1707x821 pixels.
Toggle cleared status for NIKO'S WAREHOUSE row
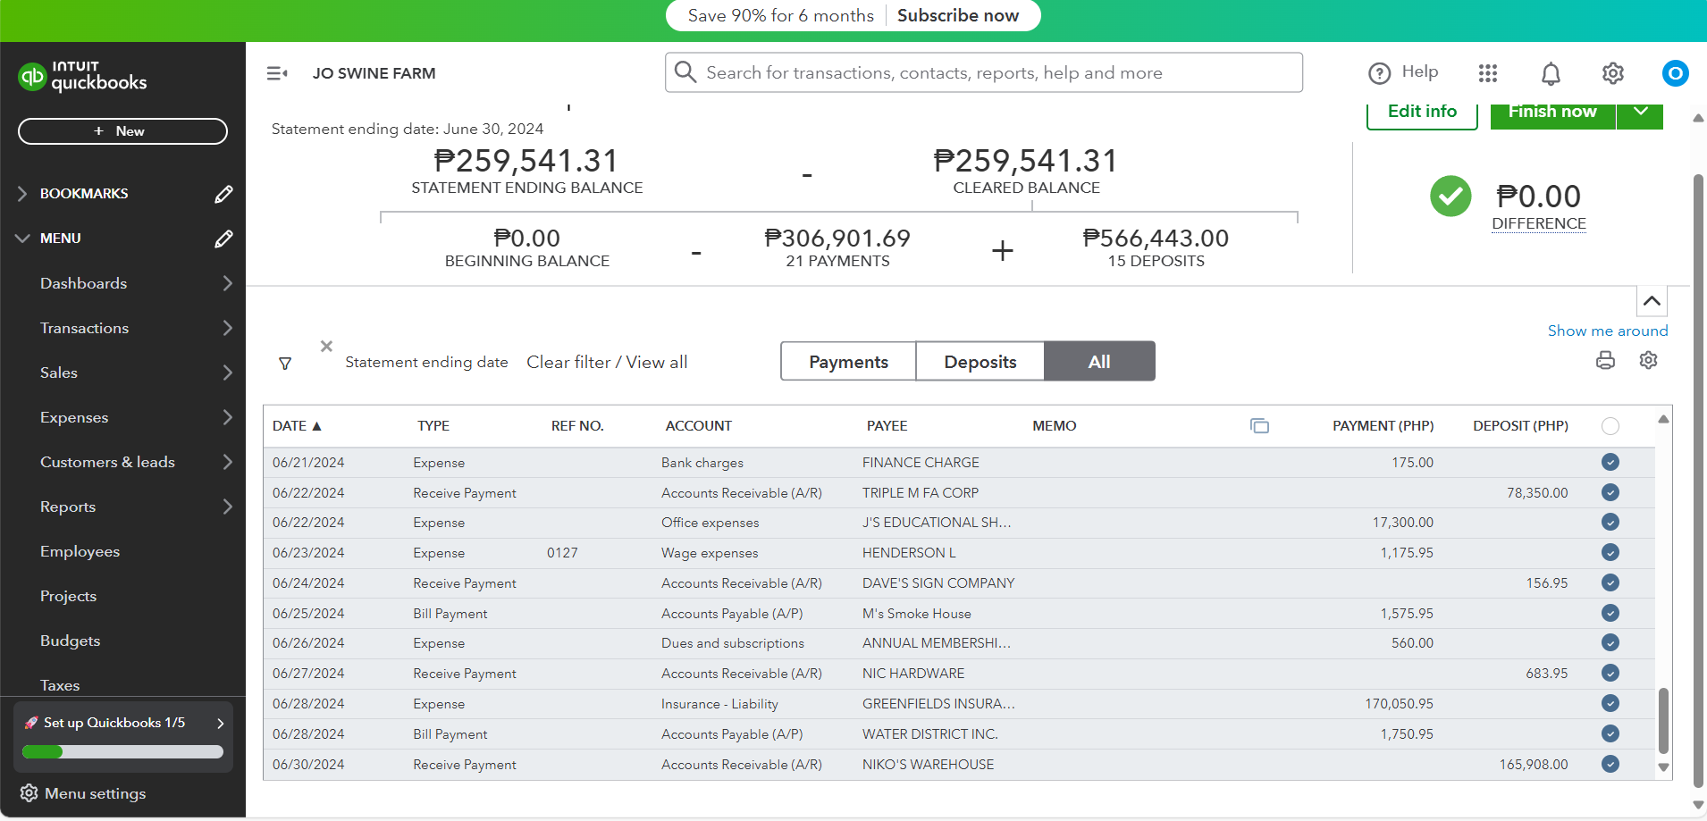click(1610, 764)
